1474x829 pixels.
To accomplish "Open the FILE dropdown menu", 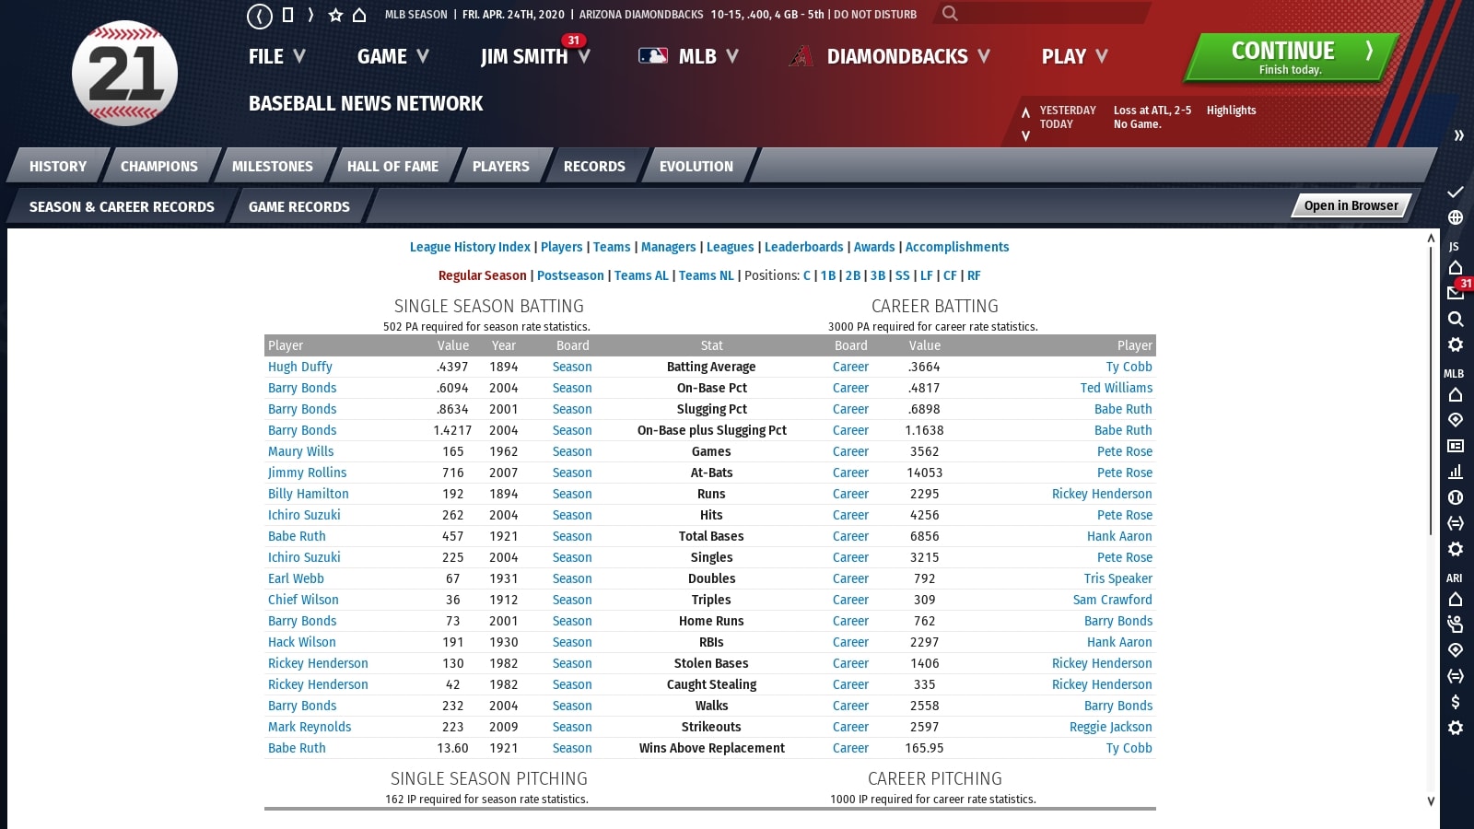I will 276,56.
